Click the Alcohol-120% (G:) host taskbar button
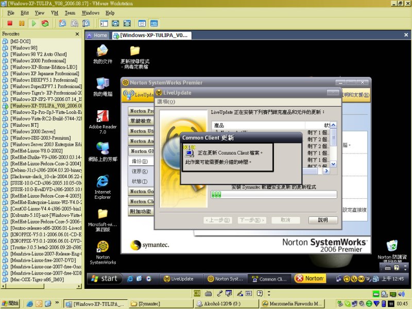The height and width of the screenshot is (309, 412). (227, 303)
